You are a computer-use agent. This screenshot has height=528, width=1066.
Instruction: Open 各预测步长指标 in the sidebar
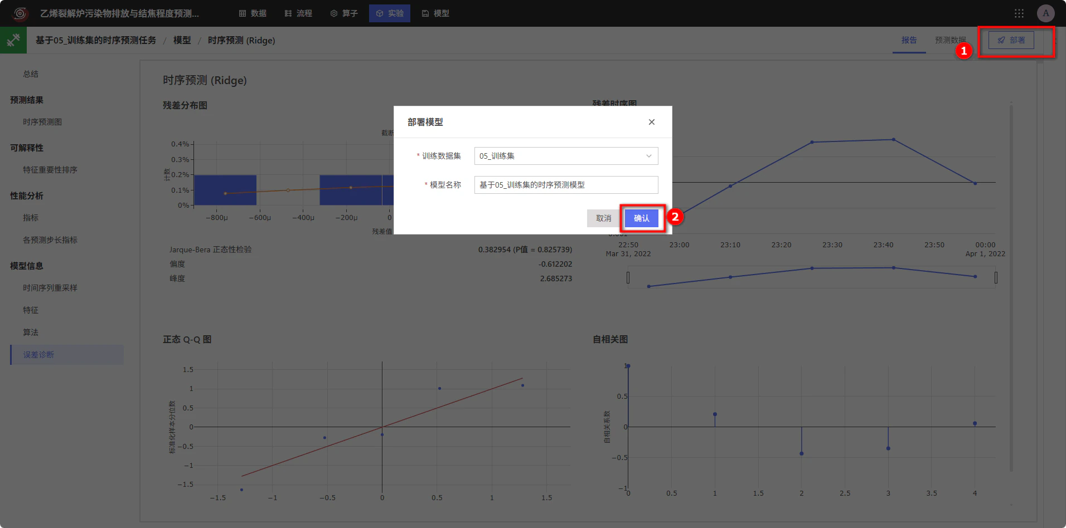[50, 240]
